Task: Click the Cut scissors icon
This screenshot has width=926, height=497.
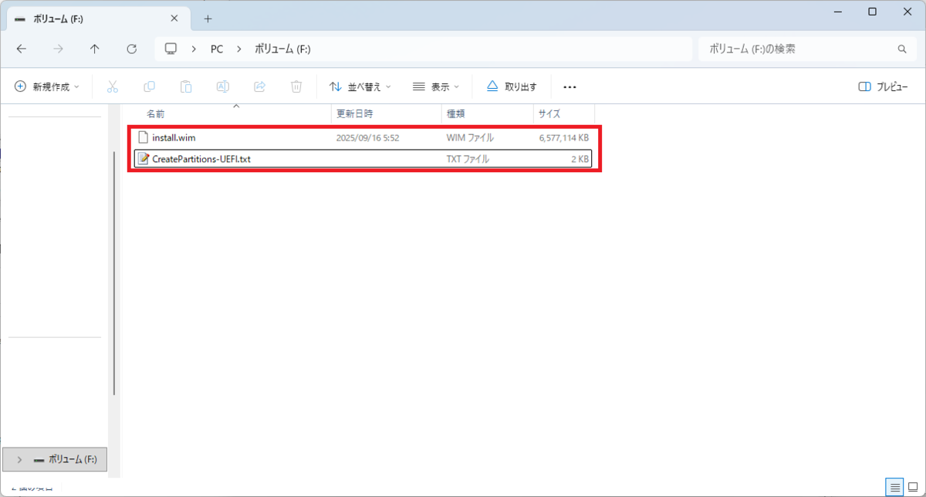Action: (113, 86)
